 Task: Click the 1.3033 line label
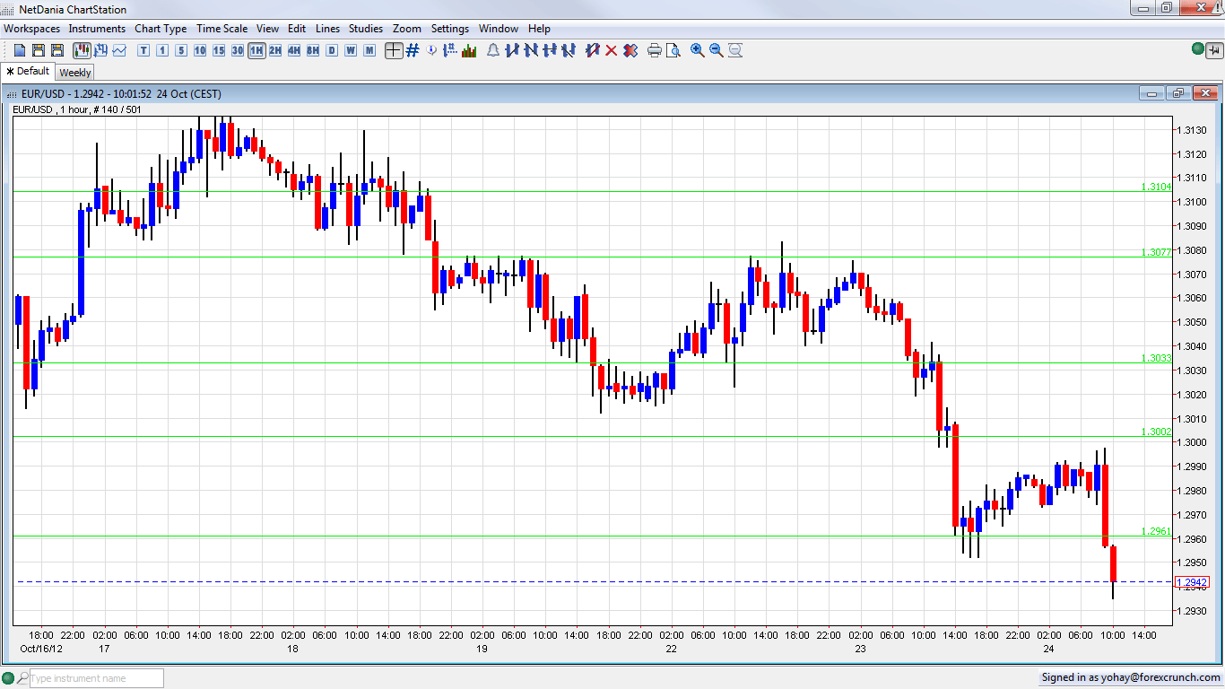coord(1156,358)
